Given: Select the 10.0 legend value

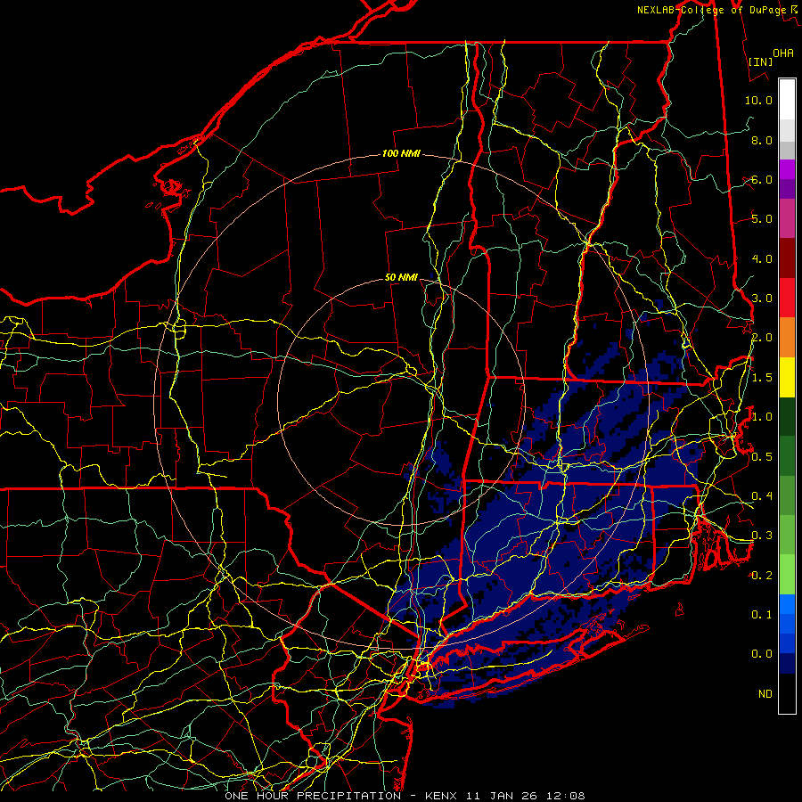Looking at the screenshot, I should (758, 100).
